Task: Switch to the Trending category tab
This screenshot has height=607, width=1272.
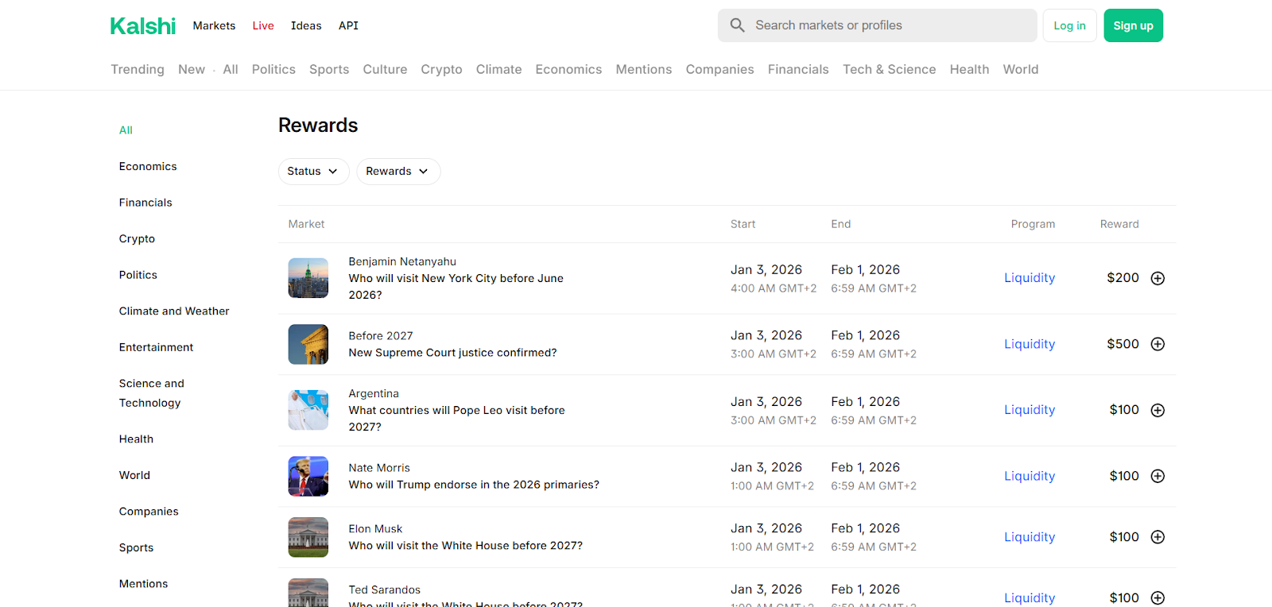Action: (138, 69)
